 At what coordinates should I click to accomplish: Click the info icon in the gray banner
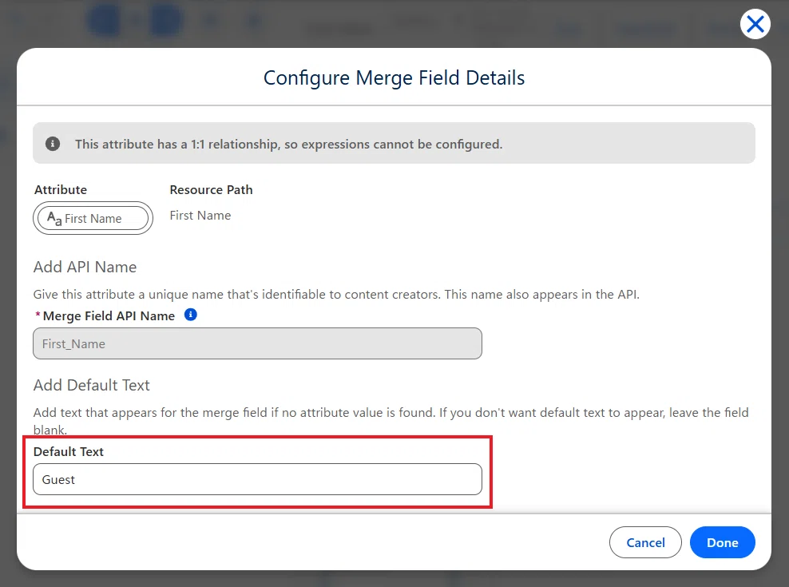53,144
